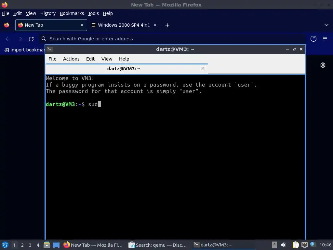Open the removable media eject tray icon
The height and width of the screenshot is (250, 333).
pos(274,245)
